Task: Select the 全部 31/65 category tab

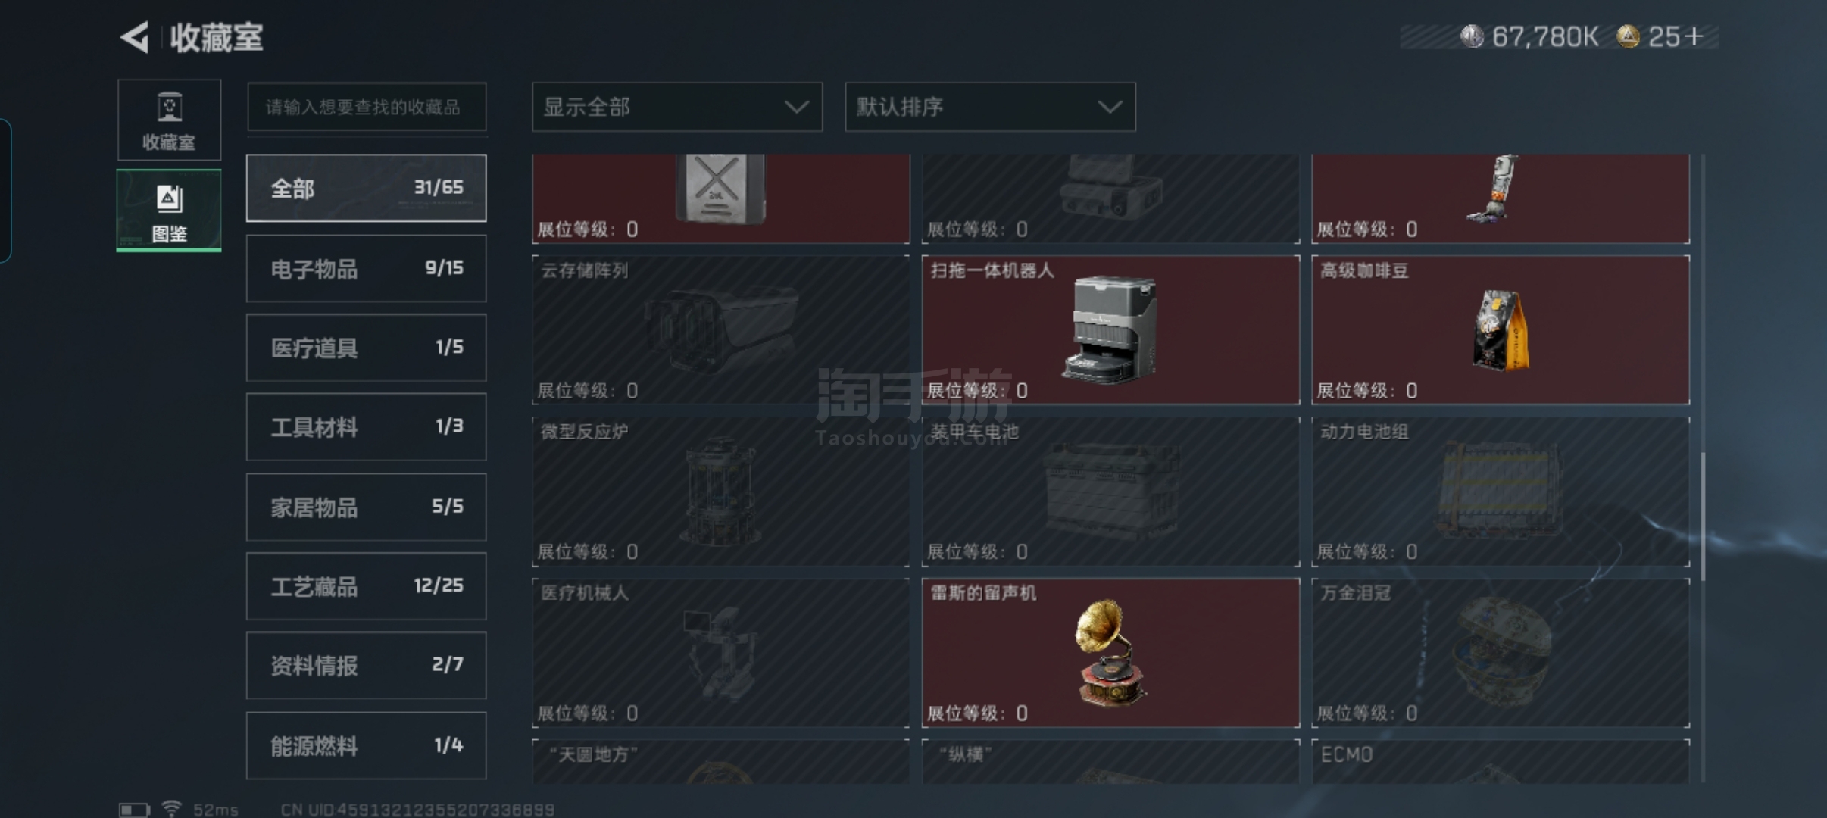Action: [x=367, y=188]
